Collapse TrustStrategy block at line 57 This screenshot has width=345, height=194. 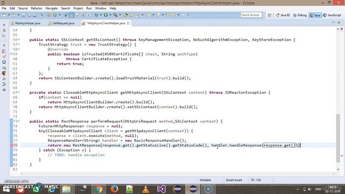click(x=19, y=44)
